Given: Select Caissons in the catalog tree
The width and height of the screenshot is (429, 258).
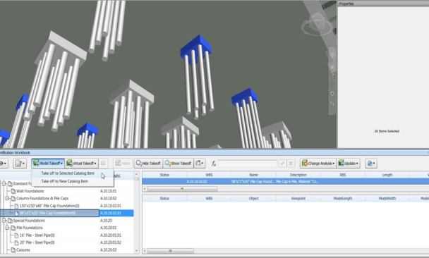Looking at the screenshot, I should 23,250.
